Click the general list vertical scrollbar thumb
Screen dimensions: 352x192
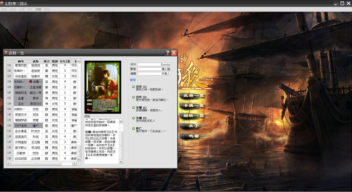pyautogui.click(x=79, y=151)
